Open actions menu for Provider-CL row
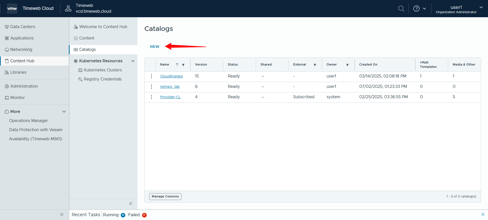Image resolution: width=488 pixels, height=220 pixels. pos(151,97)
